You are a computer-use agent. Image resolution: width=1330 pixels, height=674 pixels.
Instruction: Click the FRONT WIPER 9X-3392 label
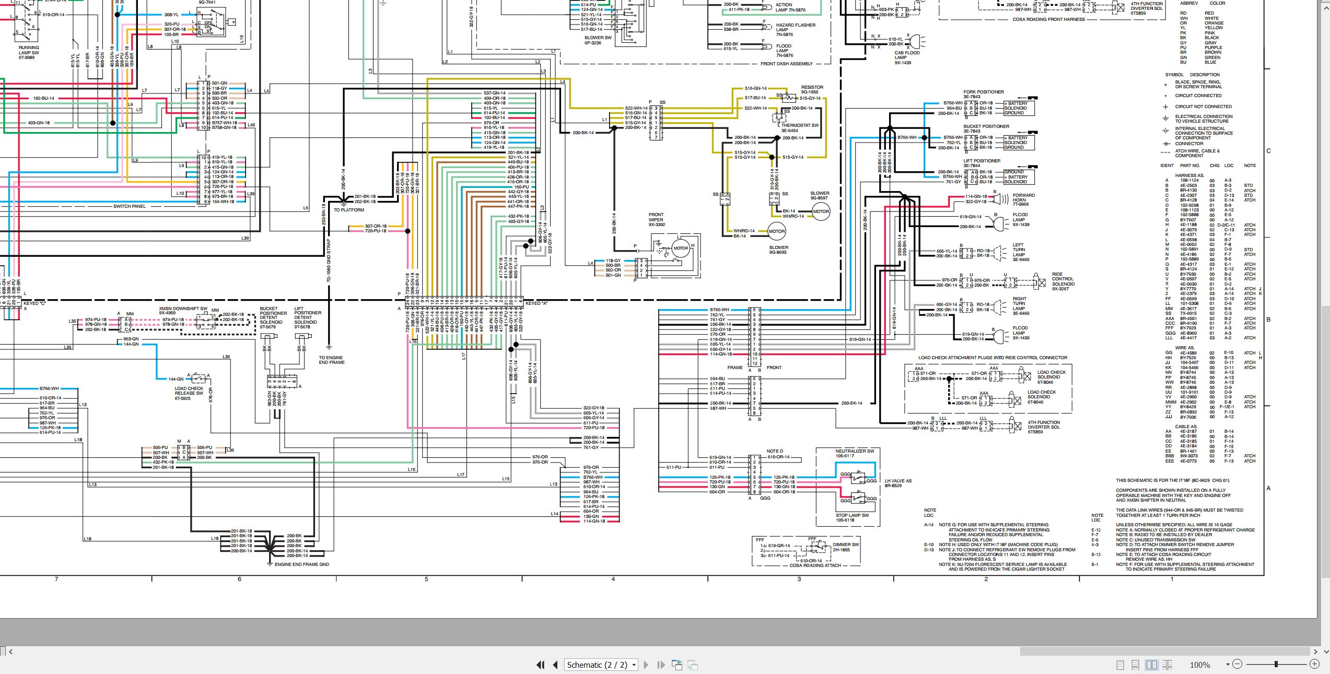click(656, 220)
